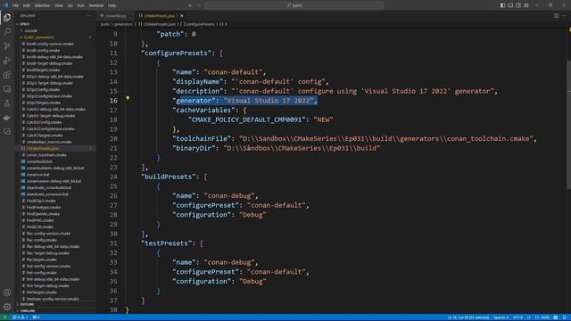The image size is (571, 321).
Task: Click the VS Code logo in title bar
Action: (5, 5)
